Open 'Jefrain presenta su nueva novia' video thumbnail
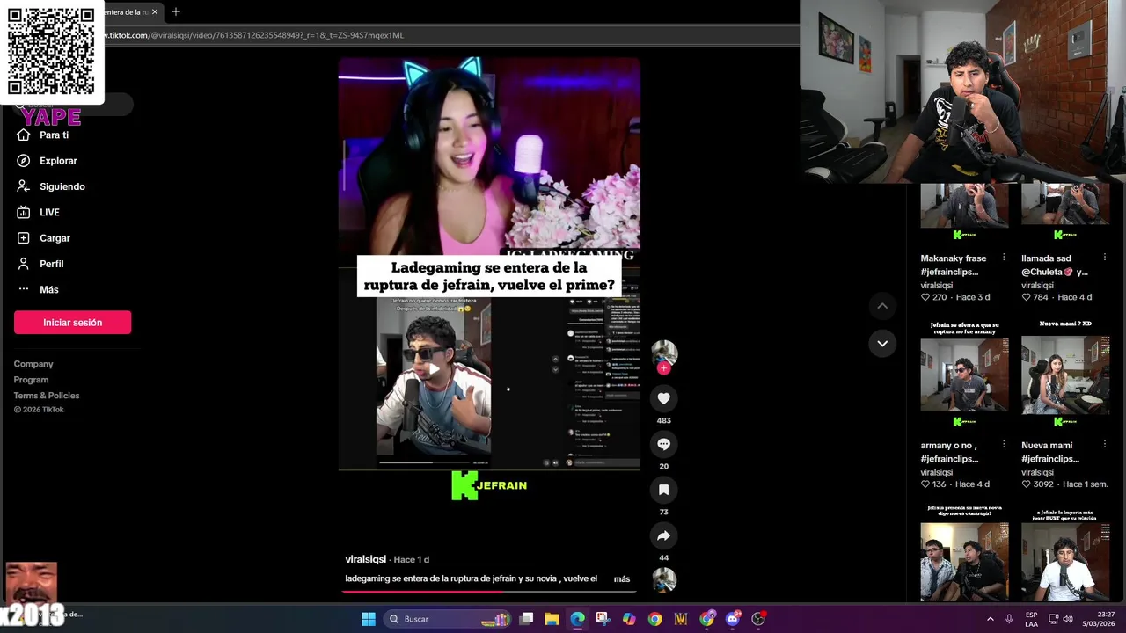1126x633 pixels. coord(965,554)
